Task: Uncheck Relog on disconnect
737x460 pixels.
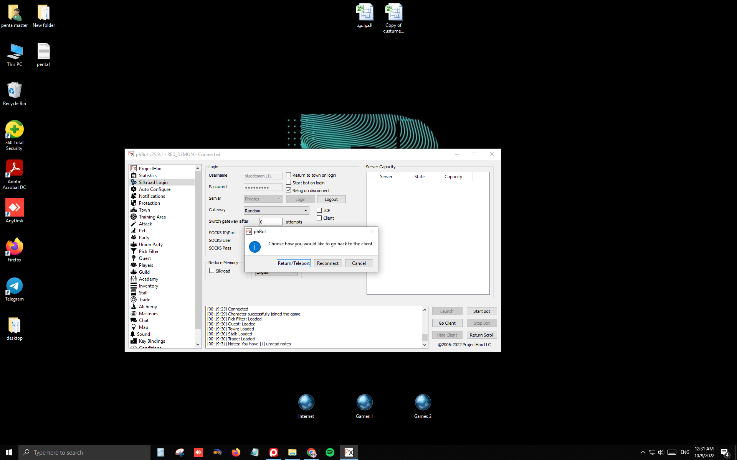Action: tap(289, 190)
